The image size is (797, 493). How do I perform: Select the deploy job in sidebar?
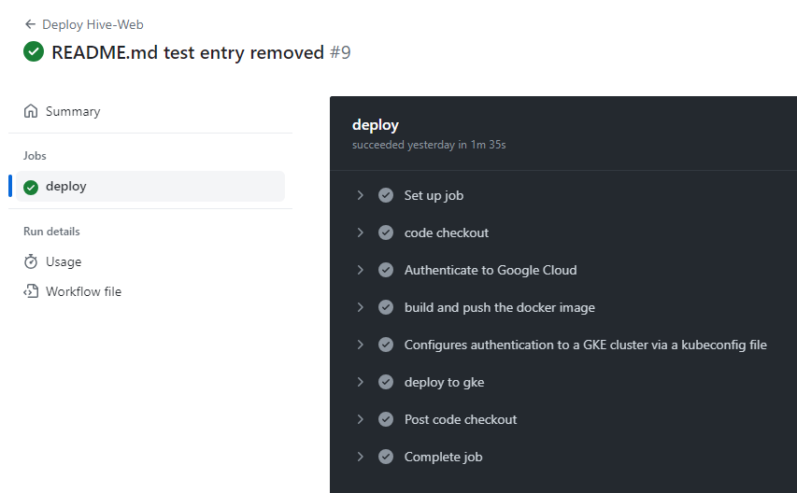(150, 187)
